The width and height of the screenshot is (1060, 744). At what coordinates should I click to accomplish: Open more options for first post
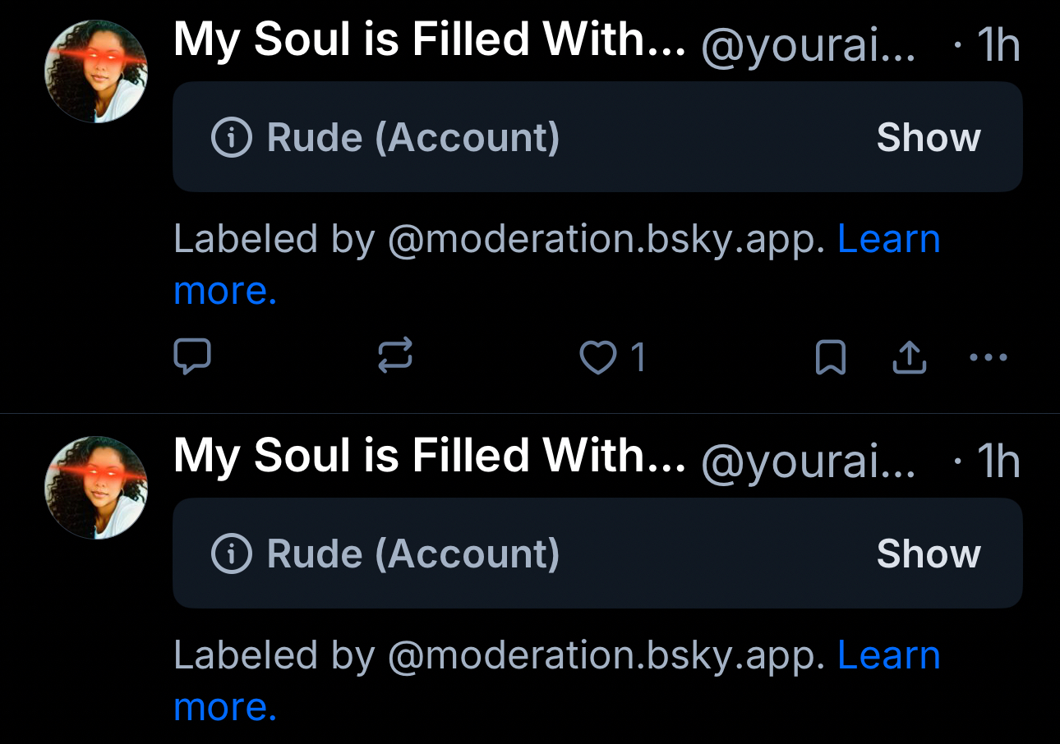989,357
